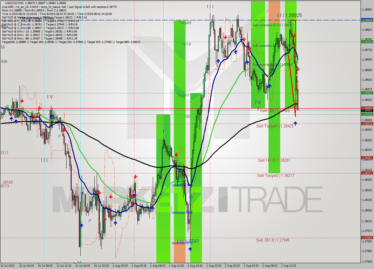Click the '2 Aug 00:30' time axis label

pyautogui.click(x=232, y=266)
